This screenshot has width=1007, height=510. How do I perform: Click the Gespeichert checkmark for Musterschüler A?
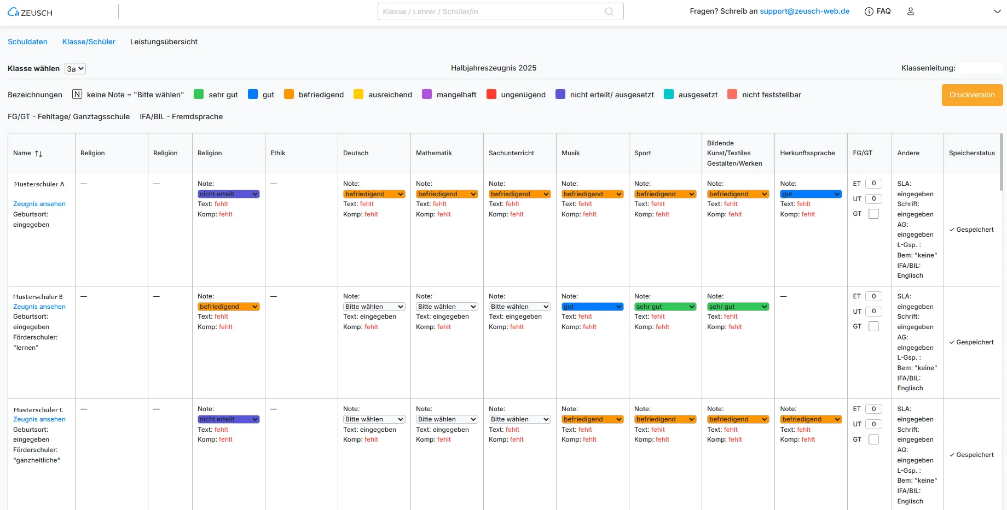[952, 230]
